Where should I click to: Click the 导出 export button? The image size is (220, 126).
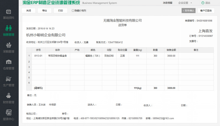45,11
